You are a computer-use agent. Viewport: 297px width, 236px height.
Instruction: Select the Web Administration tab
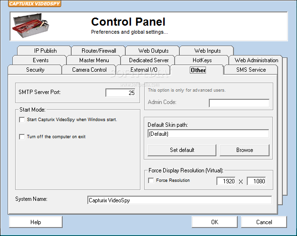[256, 60]
